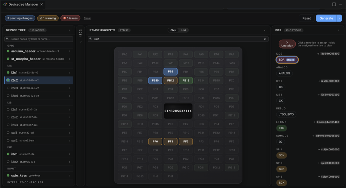Toggle the i2c3 status circle
346x188 pixels.
tap(8, 88)
